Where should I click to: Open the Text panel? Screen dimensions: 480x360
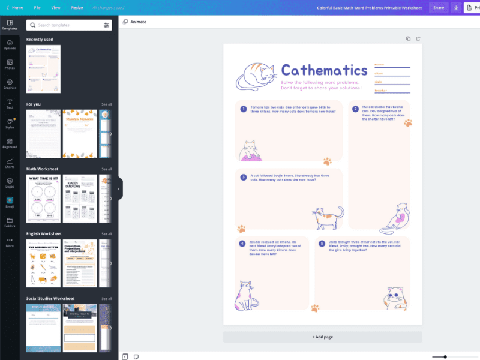[x=10, y=104]
